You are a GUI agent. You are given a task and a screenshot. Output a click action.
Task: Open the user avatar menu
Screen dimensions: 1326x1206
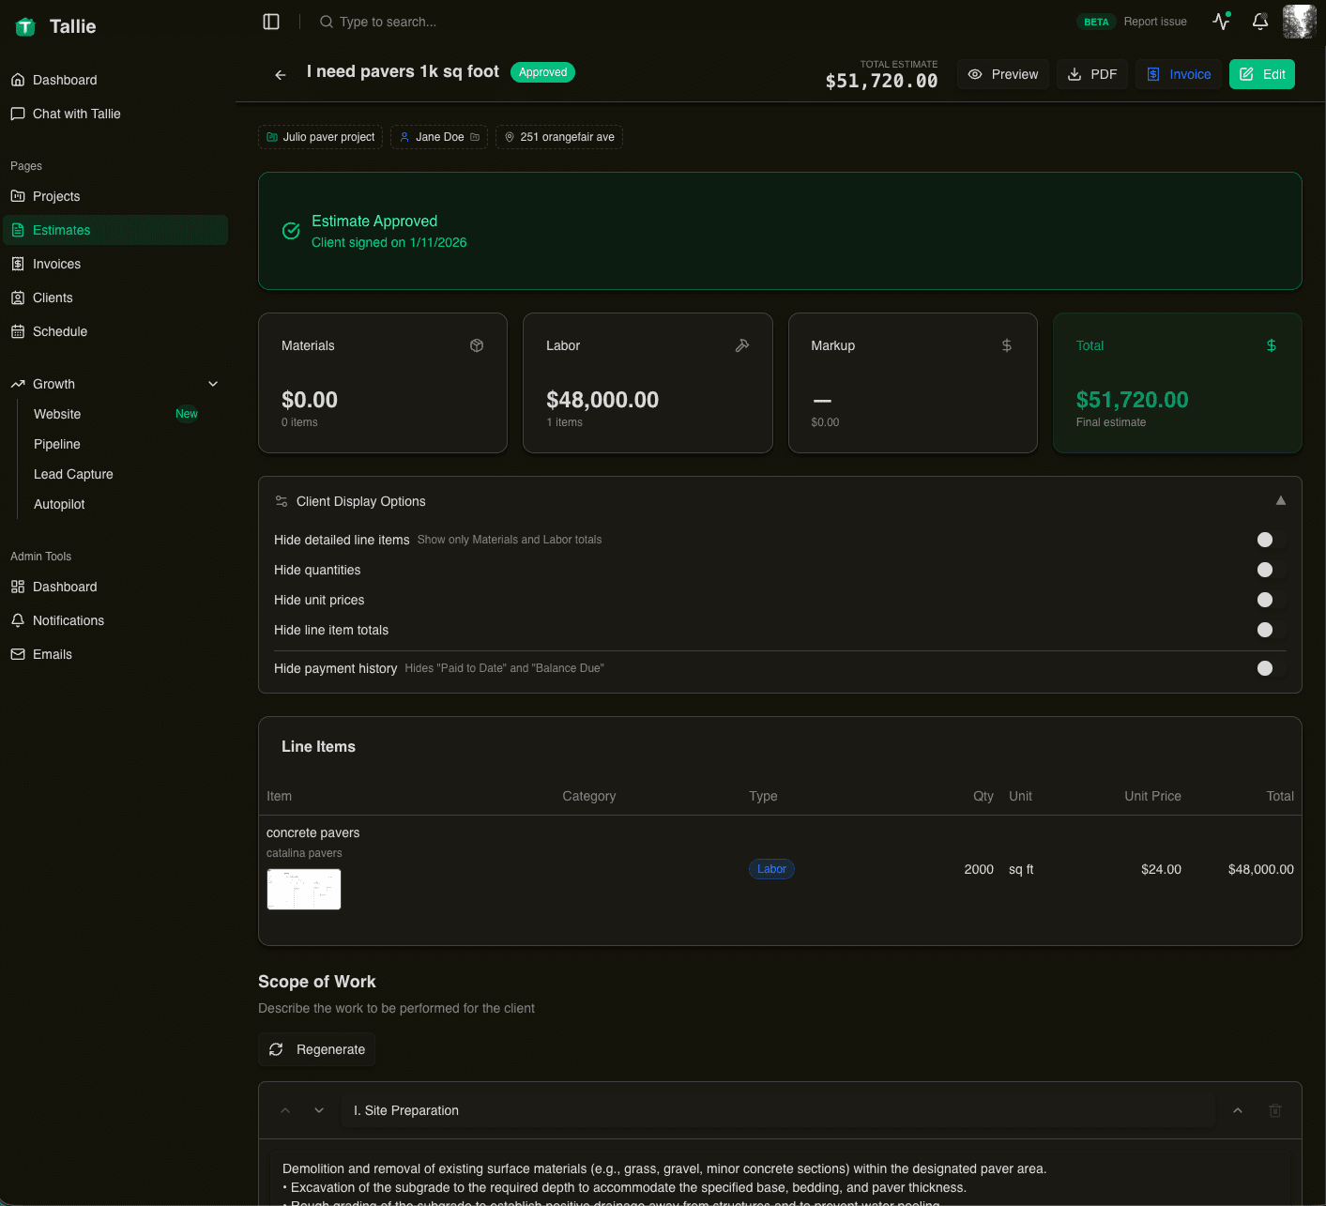pos(1299,22)
